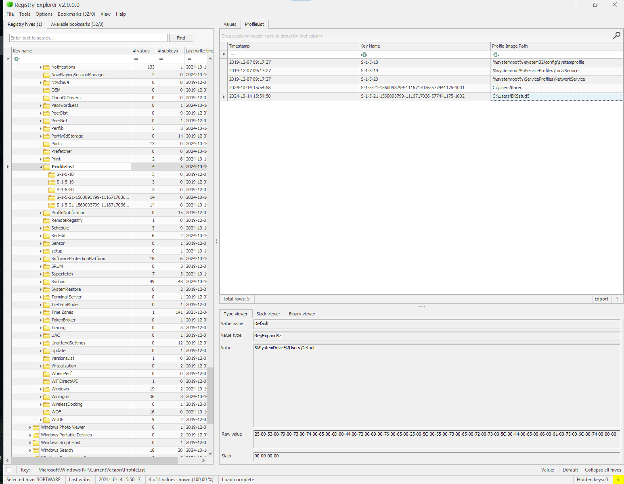
Task: Open the View menu
Action: tap(105, 14)
